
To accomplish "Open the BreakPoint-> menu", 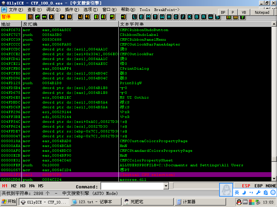I will tap(167, 10).
